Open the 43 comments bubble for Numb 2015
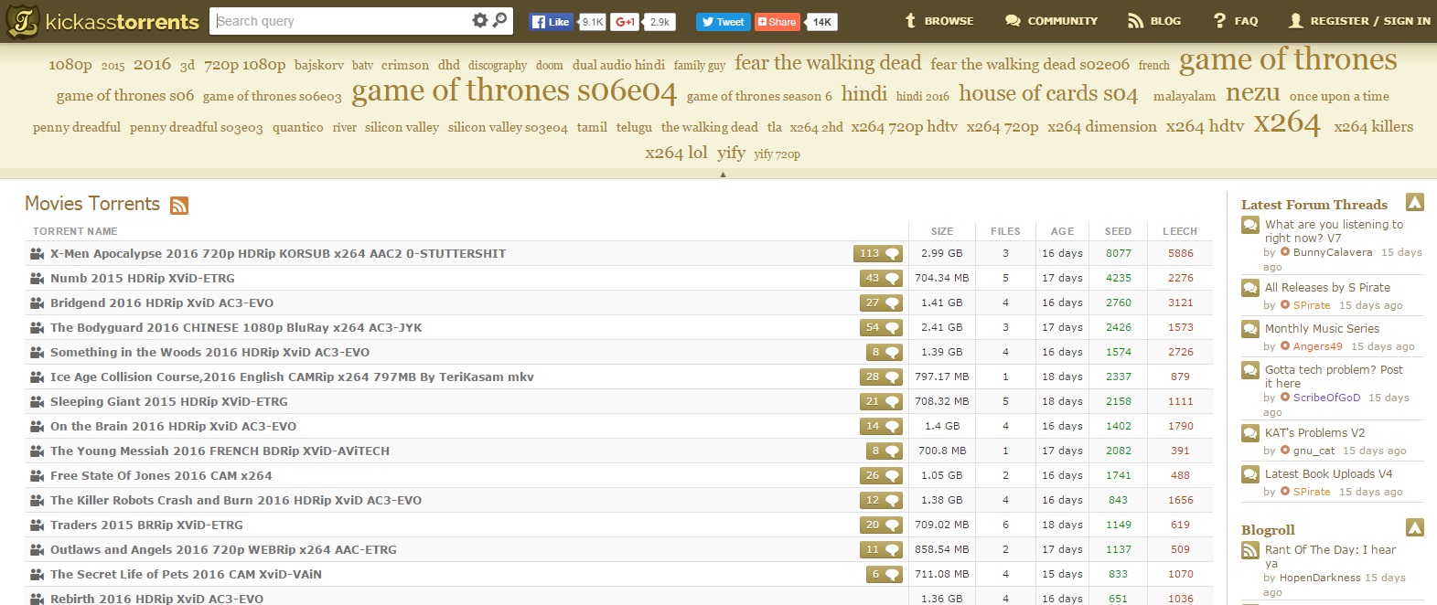The image size is (1437, 605). 881,278
